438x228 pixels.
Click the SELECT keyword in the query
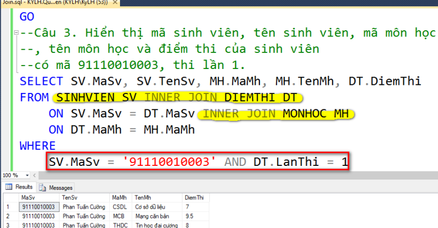pyautogui.click(x=42, y=82)
